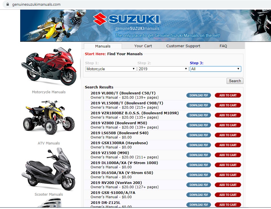271x209 pixels.
Task: Select the 2019 DL650A/XA (V-Strom 650) title
Action: 122,173
